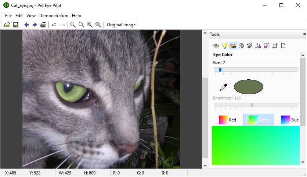Close the Tools panel

tap(304, 34)
